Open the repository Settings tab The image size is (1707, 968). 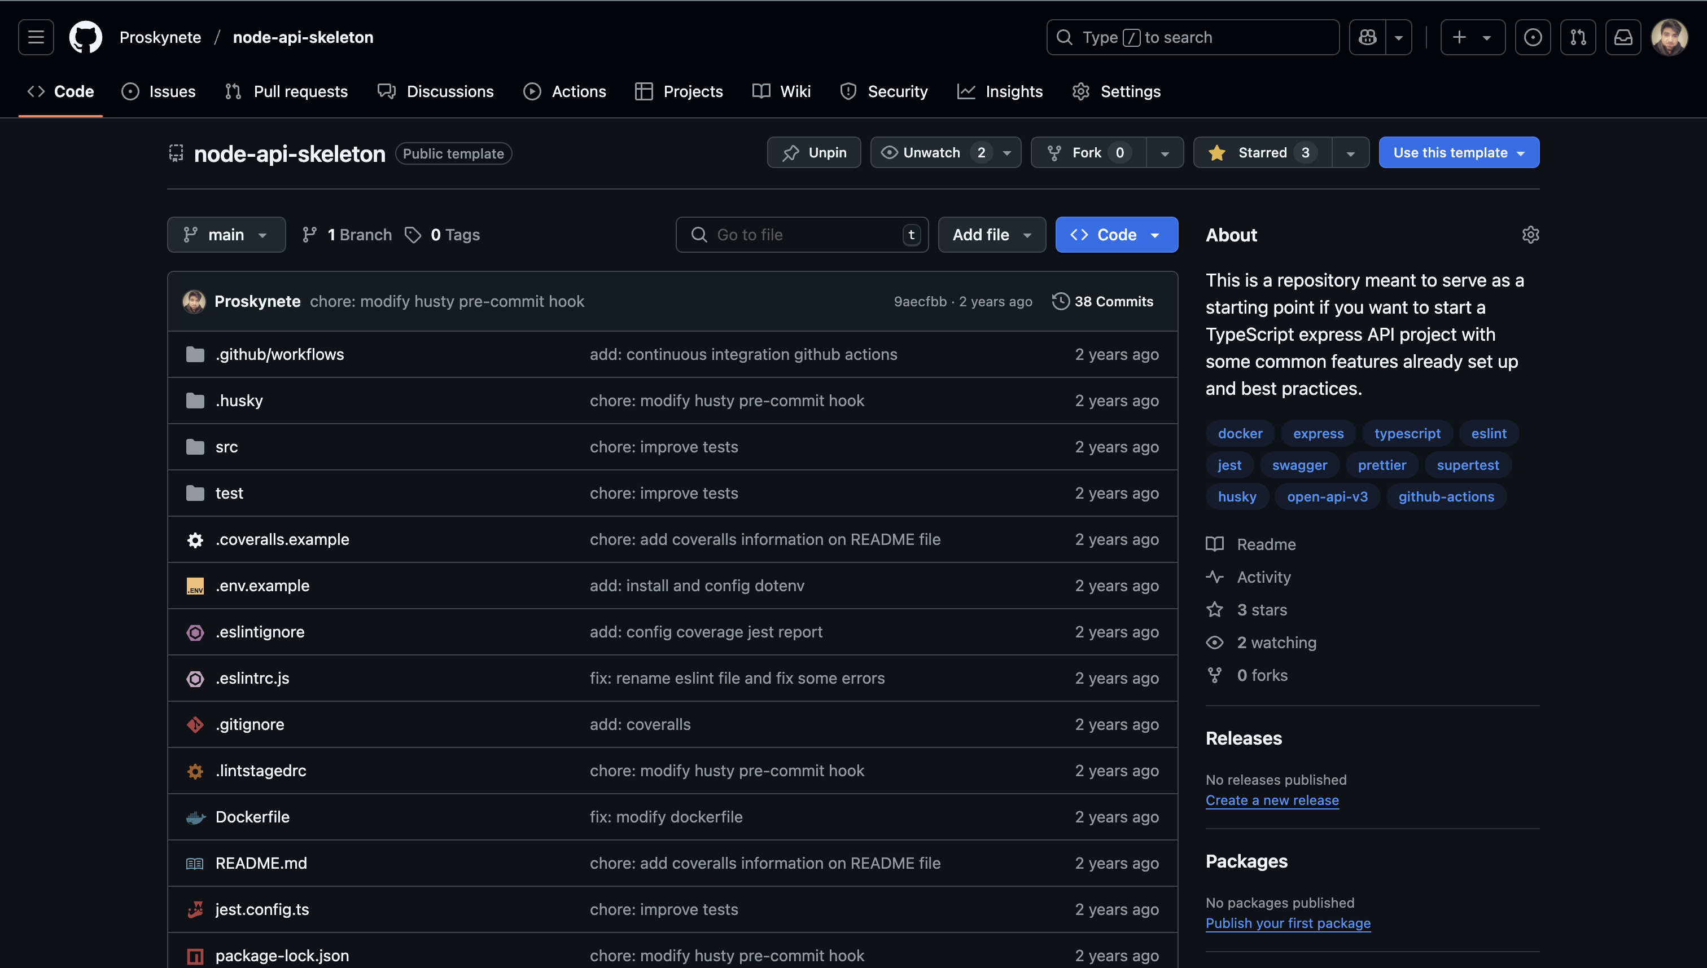(1117, 91)
